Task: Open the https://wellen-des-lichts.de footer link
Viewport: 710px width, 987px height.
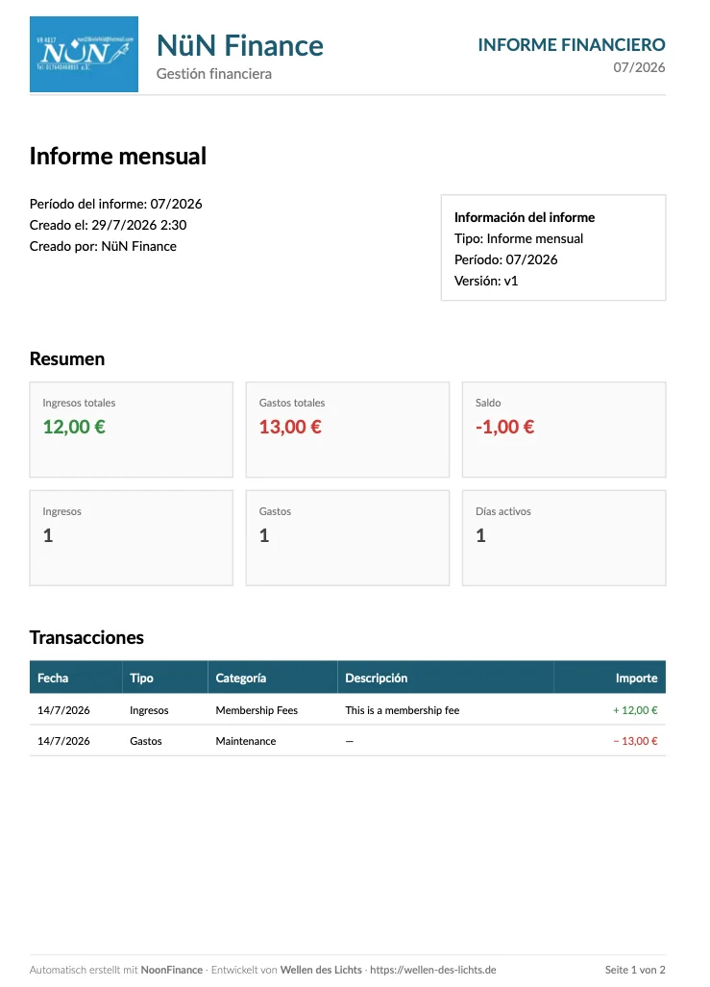Action: [433, 970]
